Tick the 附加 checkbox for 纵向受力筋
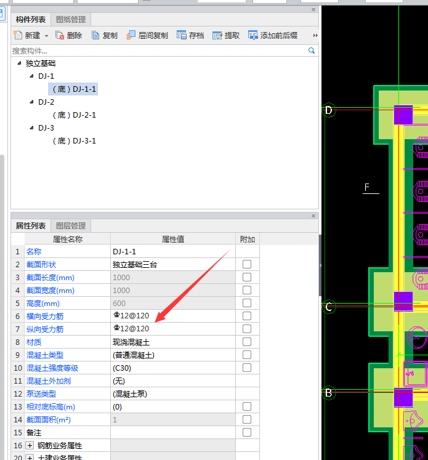Image resolution: width=428 pixels, height=460 pixels. click(x=247, y=329)
